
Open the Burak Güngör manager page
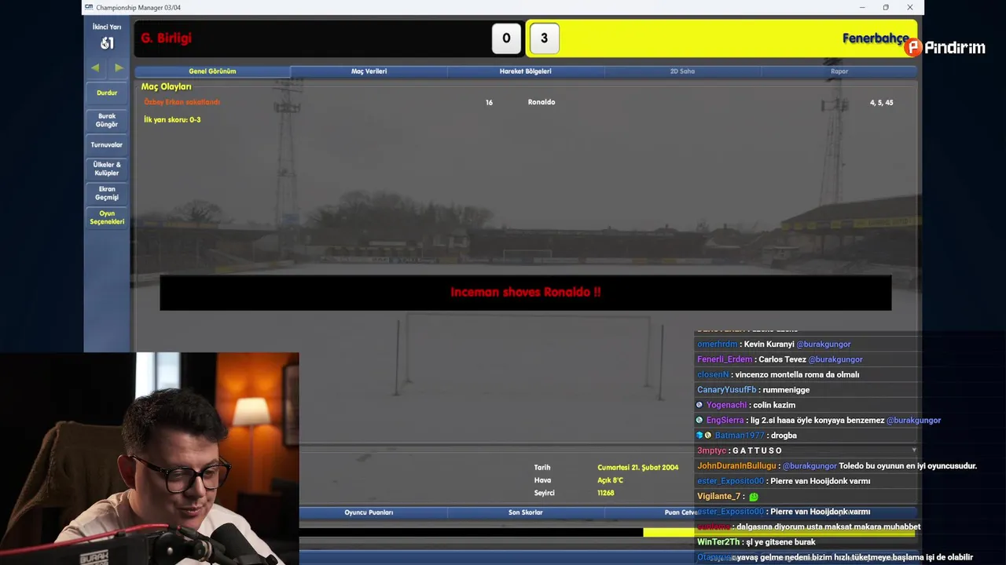pyautogui.click(x=107, y=120)
